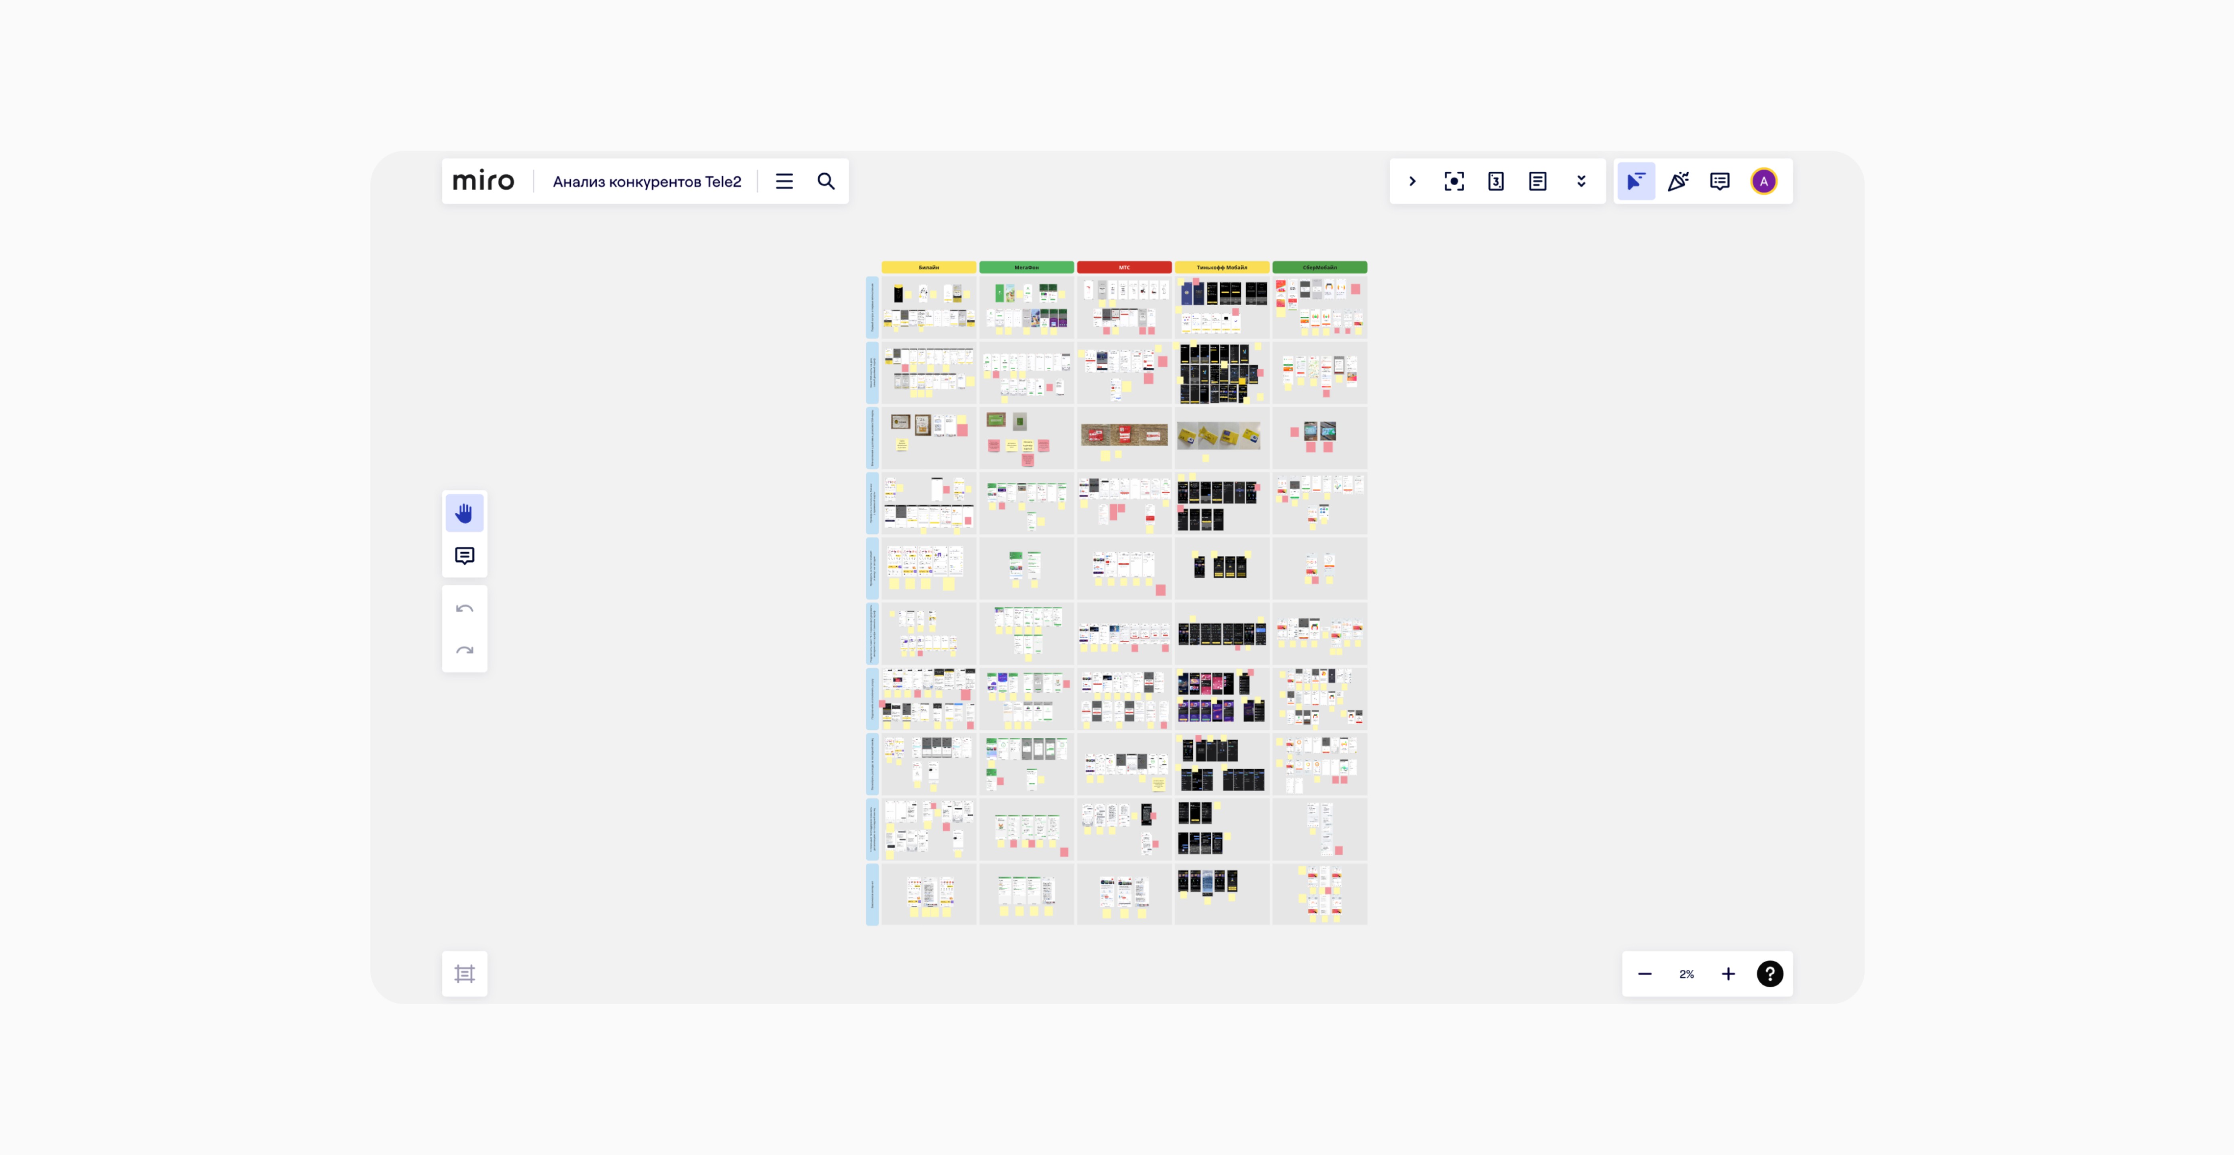The width and height of the screenshot is (2234, 1155).
Task: Open the hamburger main menu
Action: point(784,181)
